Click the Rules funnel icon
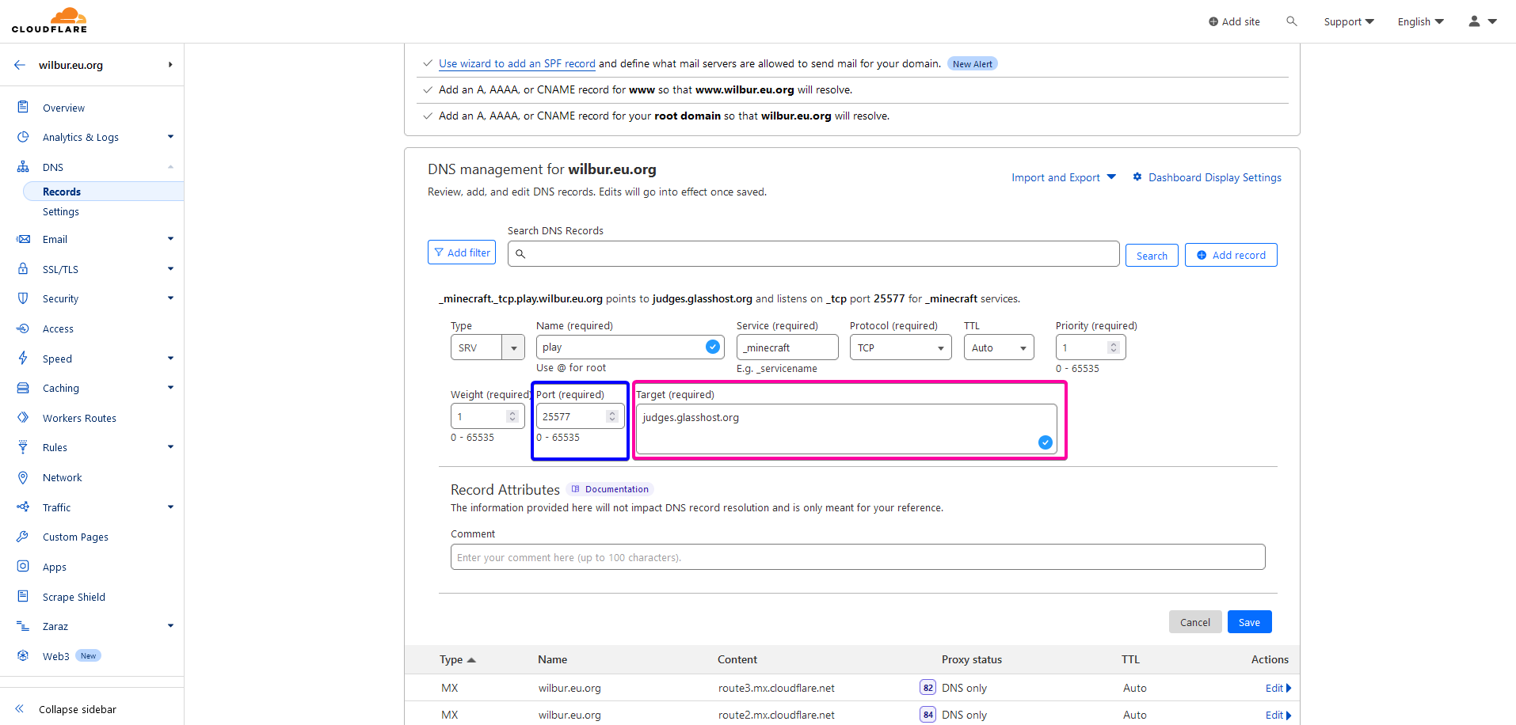1516x725 pixels. tap(23, 447)
